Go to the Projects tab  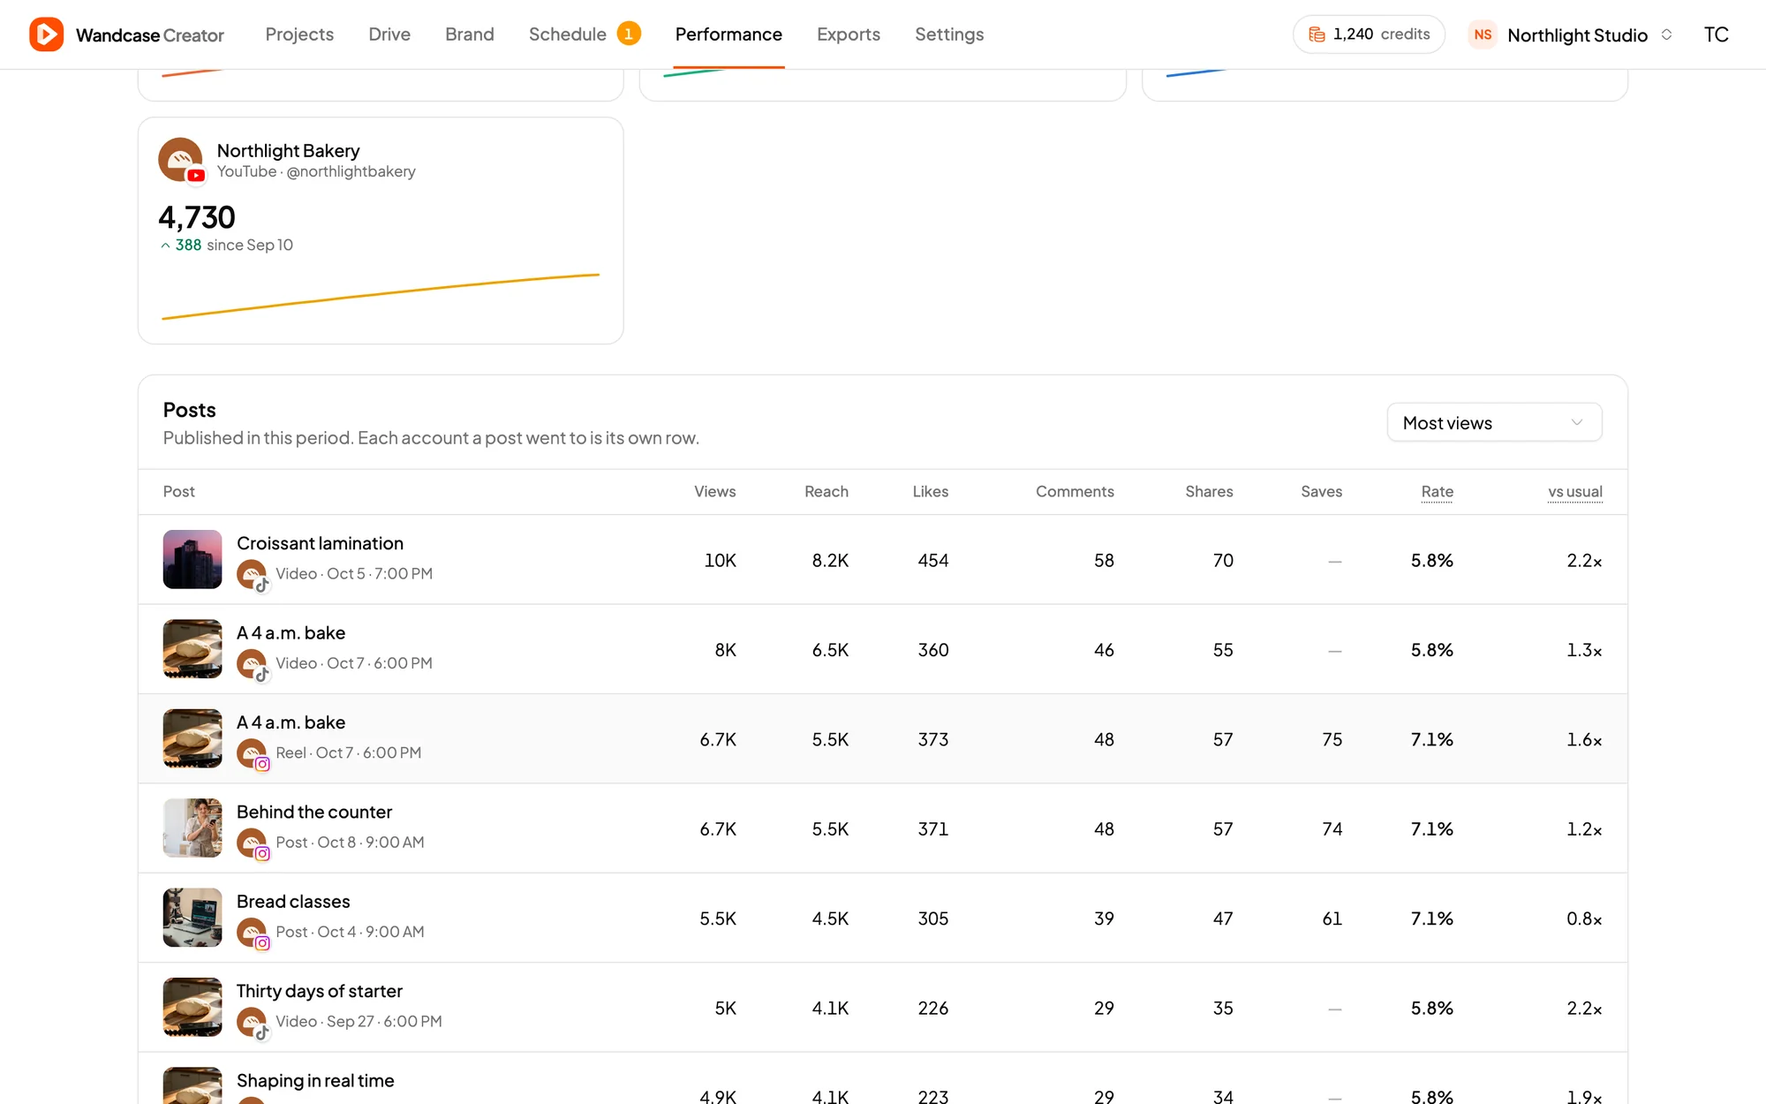299,34
